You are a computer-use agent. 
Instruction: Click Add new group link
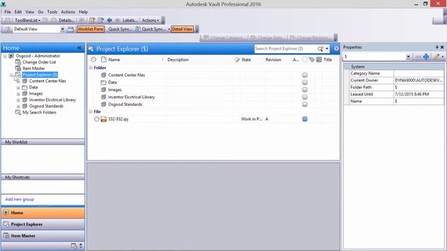(20, 199)
